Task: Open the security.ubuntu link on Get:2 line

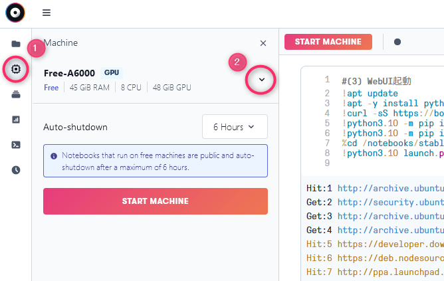Action: pyautogui.click(x=390, y=203)
